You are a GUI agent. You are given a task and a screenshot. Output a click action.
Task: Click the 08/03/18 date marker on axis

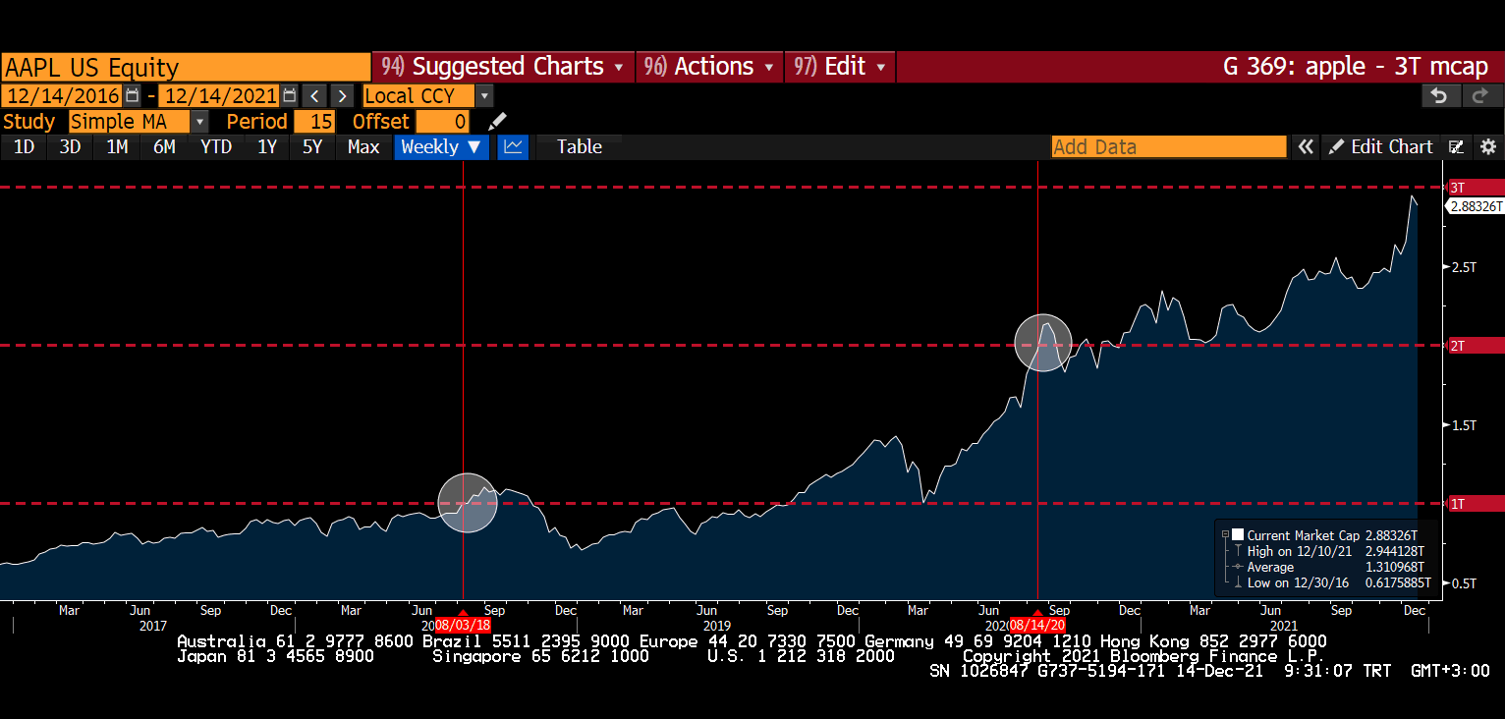463,624
